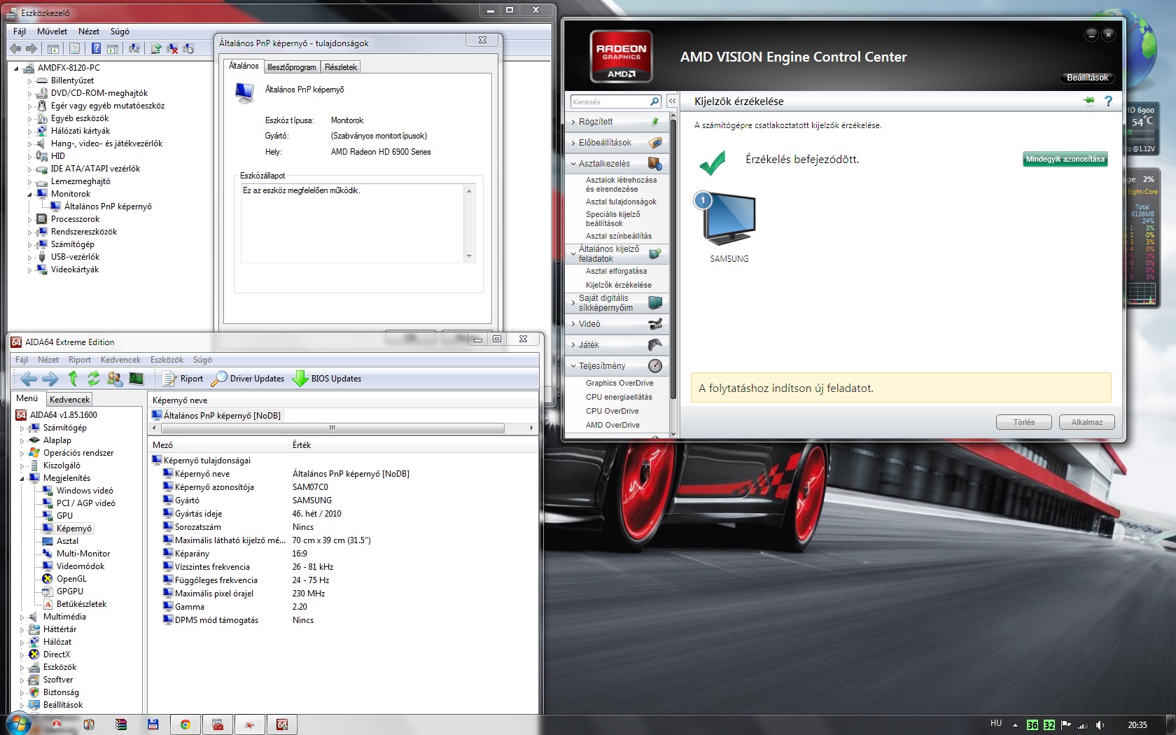The image size is (1176, 735).
Task: Click the green refresh icon in AIDA64 toolbar
Action: (93, 379)
